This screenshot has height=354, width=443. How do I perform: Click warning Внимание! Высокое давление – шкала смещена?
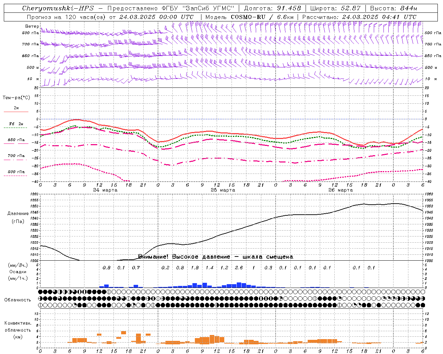coord(216,257)
